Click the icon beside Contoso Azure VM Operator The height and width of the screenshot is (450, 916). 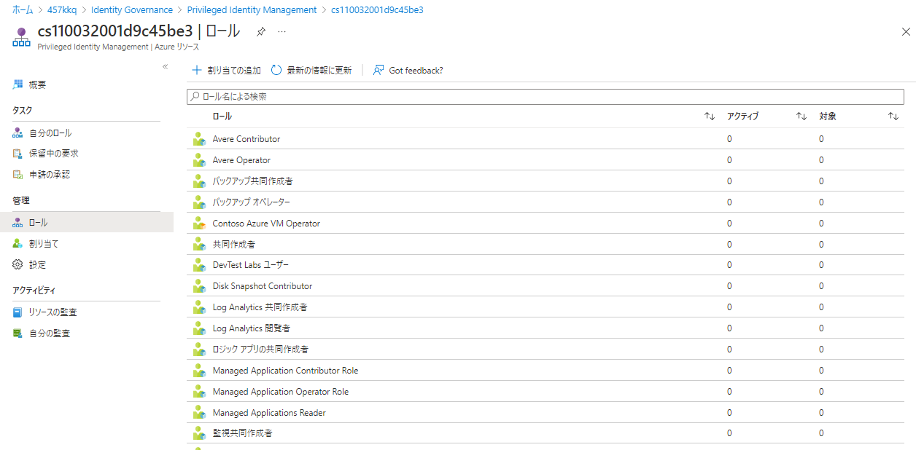tap(199, 224)
